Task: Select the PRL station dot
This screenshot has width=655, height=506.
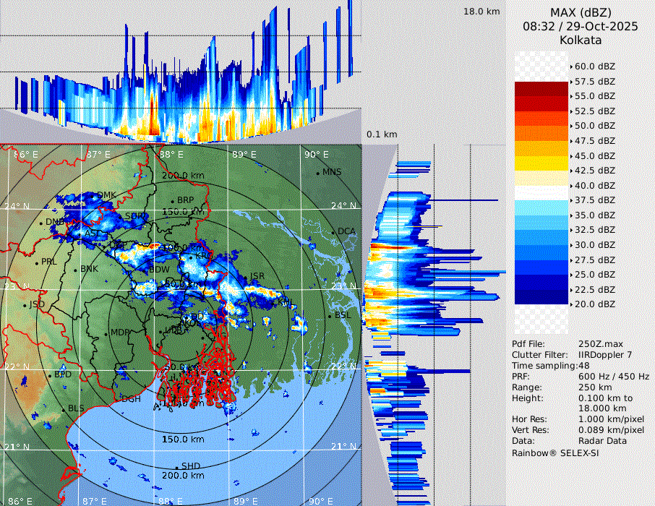Action: point(37,262)
